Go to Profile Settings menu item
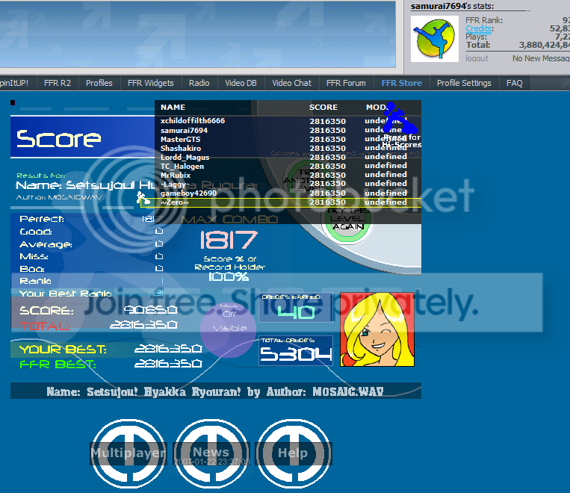Screen dimensions: 570x493 point(464,83)
